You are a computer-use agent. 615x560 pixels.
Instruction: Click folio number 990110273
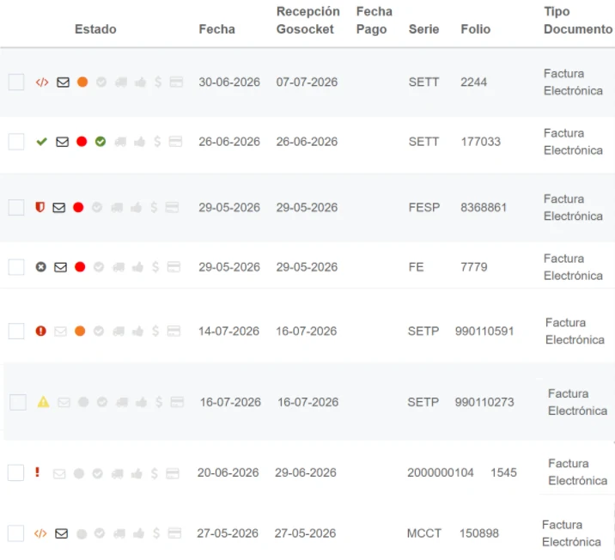click(x=484, y=402)
